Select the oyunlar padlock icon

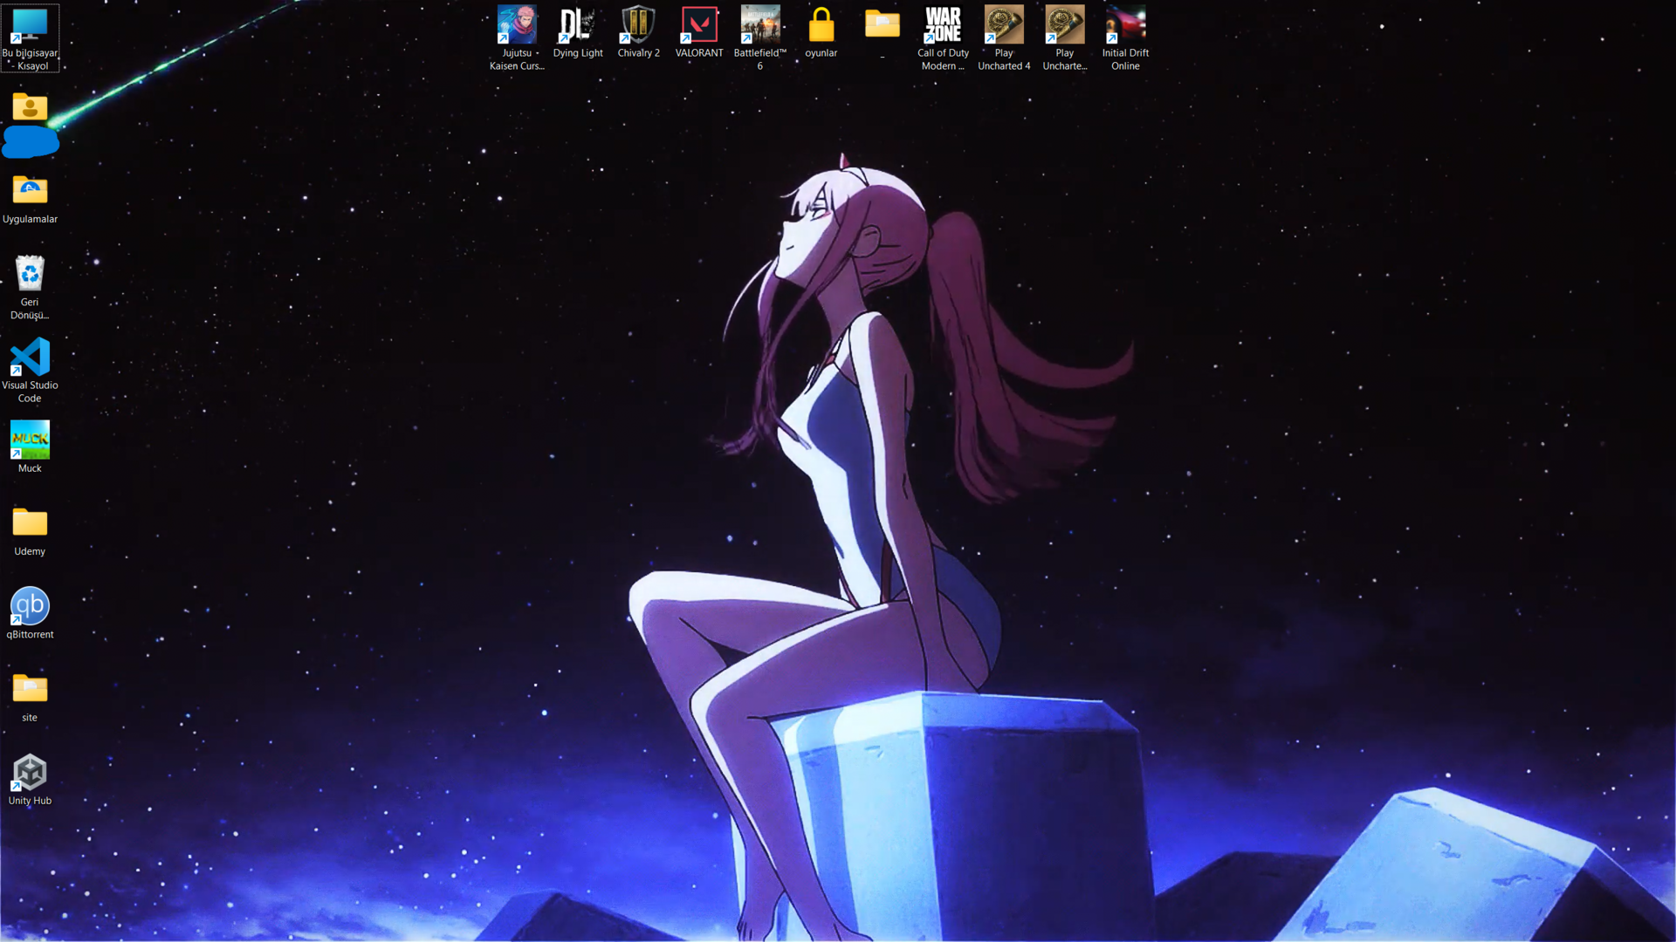pyautogui.click(x=821, y=25)
